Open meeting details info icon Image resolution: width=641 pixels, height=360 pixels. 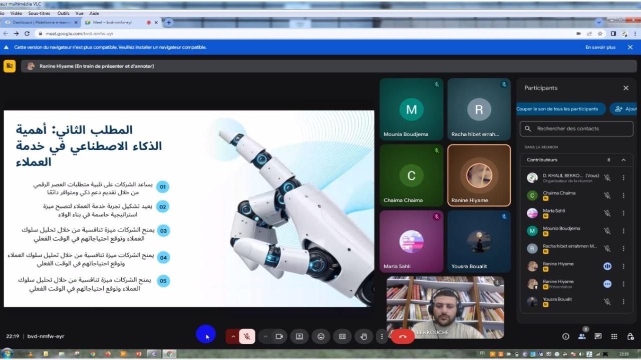(566, 336)
